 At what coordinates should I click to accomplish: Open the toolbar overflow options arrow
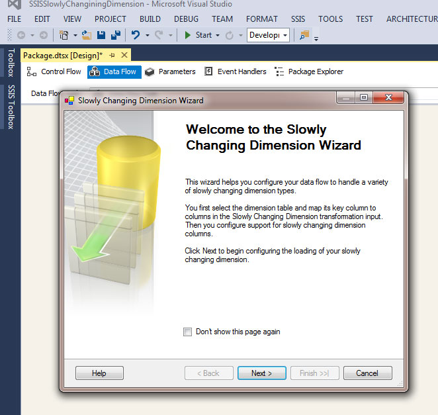[x=316, y=39]
